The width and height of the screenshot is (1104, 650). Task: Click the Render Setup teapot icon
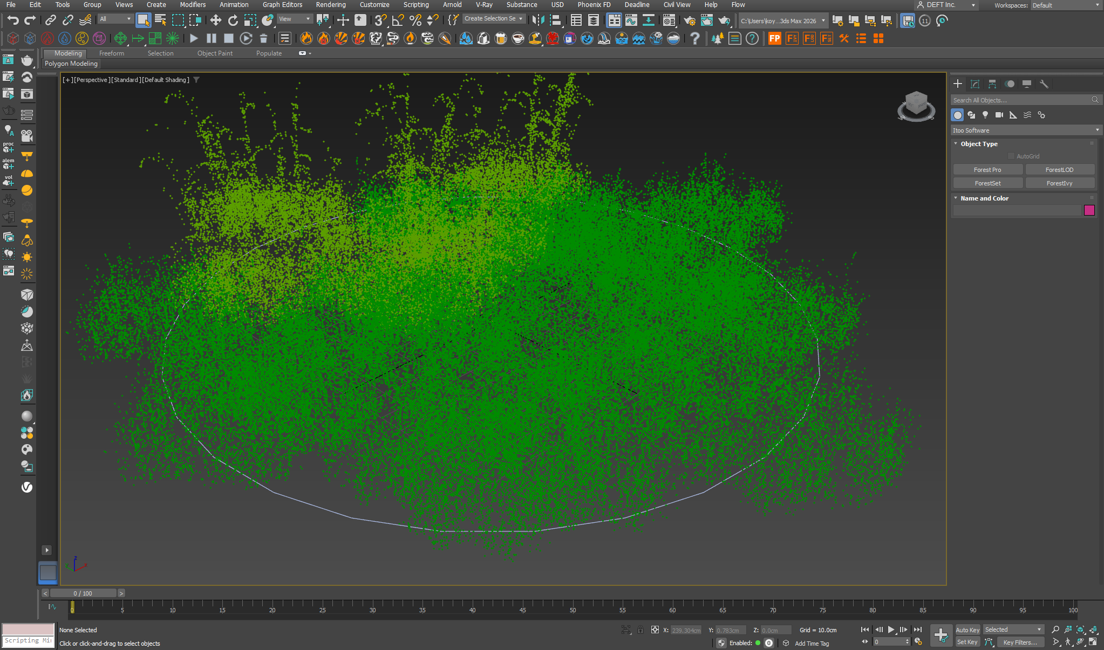[x=689, y=20]
